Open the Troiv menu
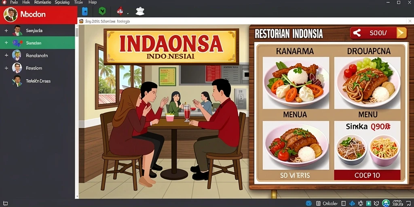This screenshot has width=414, height=207. tap(79, 2)
